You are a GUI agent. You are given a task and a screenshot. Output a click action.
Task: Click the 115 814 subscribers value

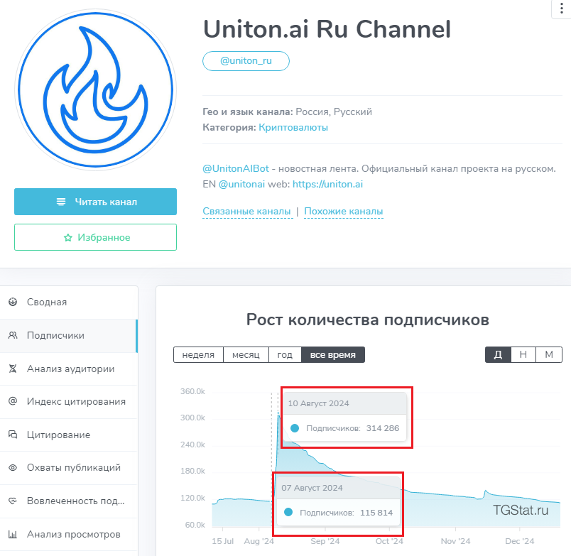(376, 513)
